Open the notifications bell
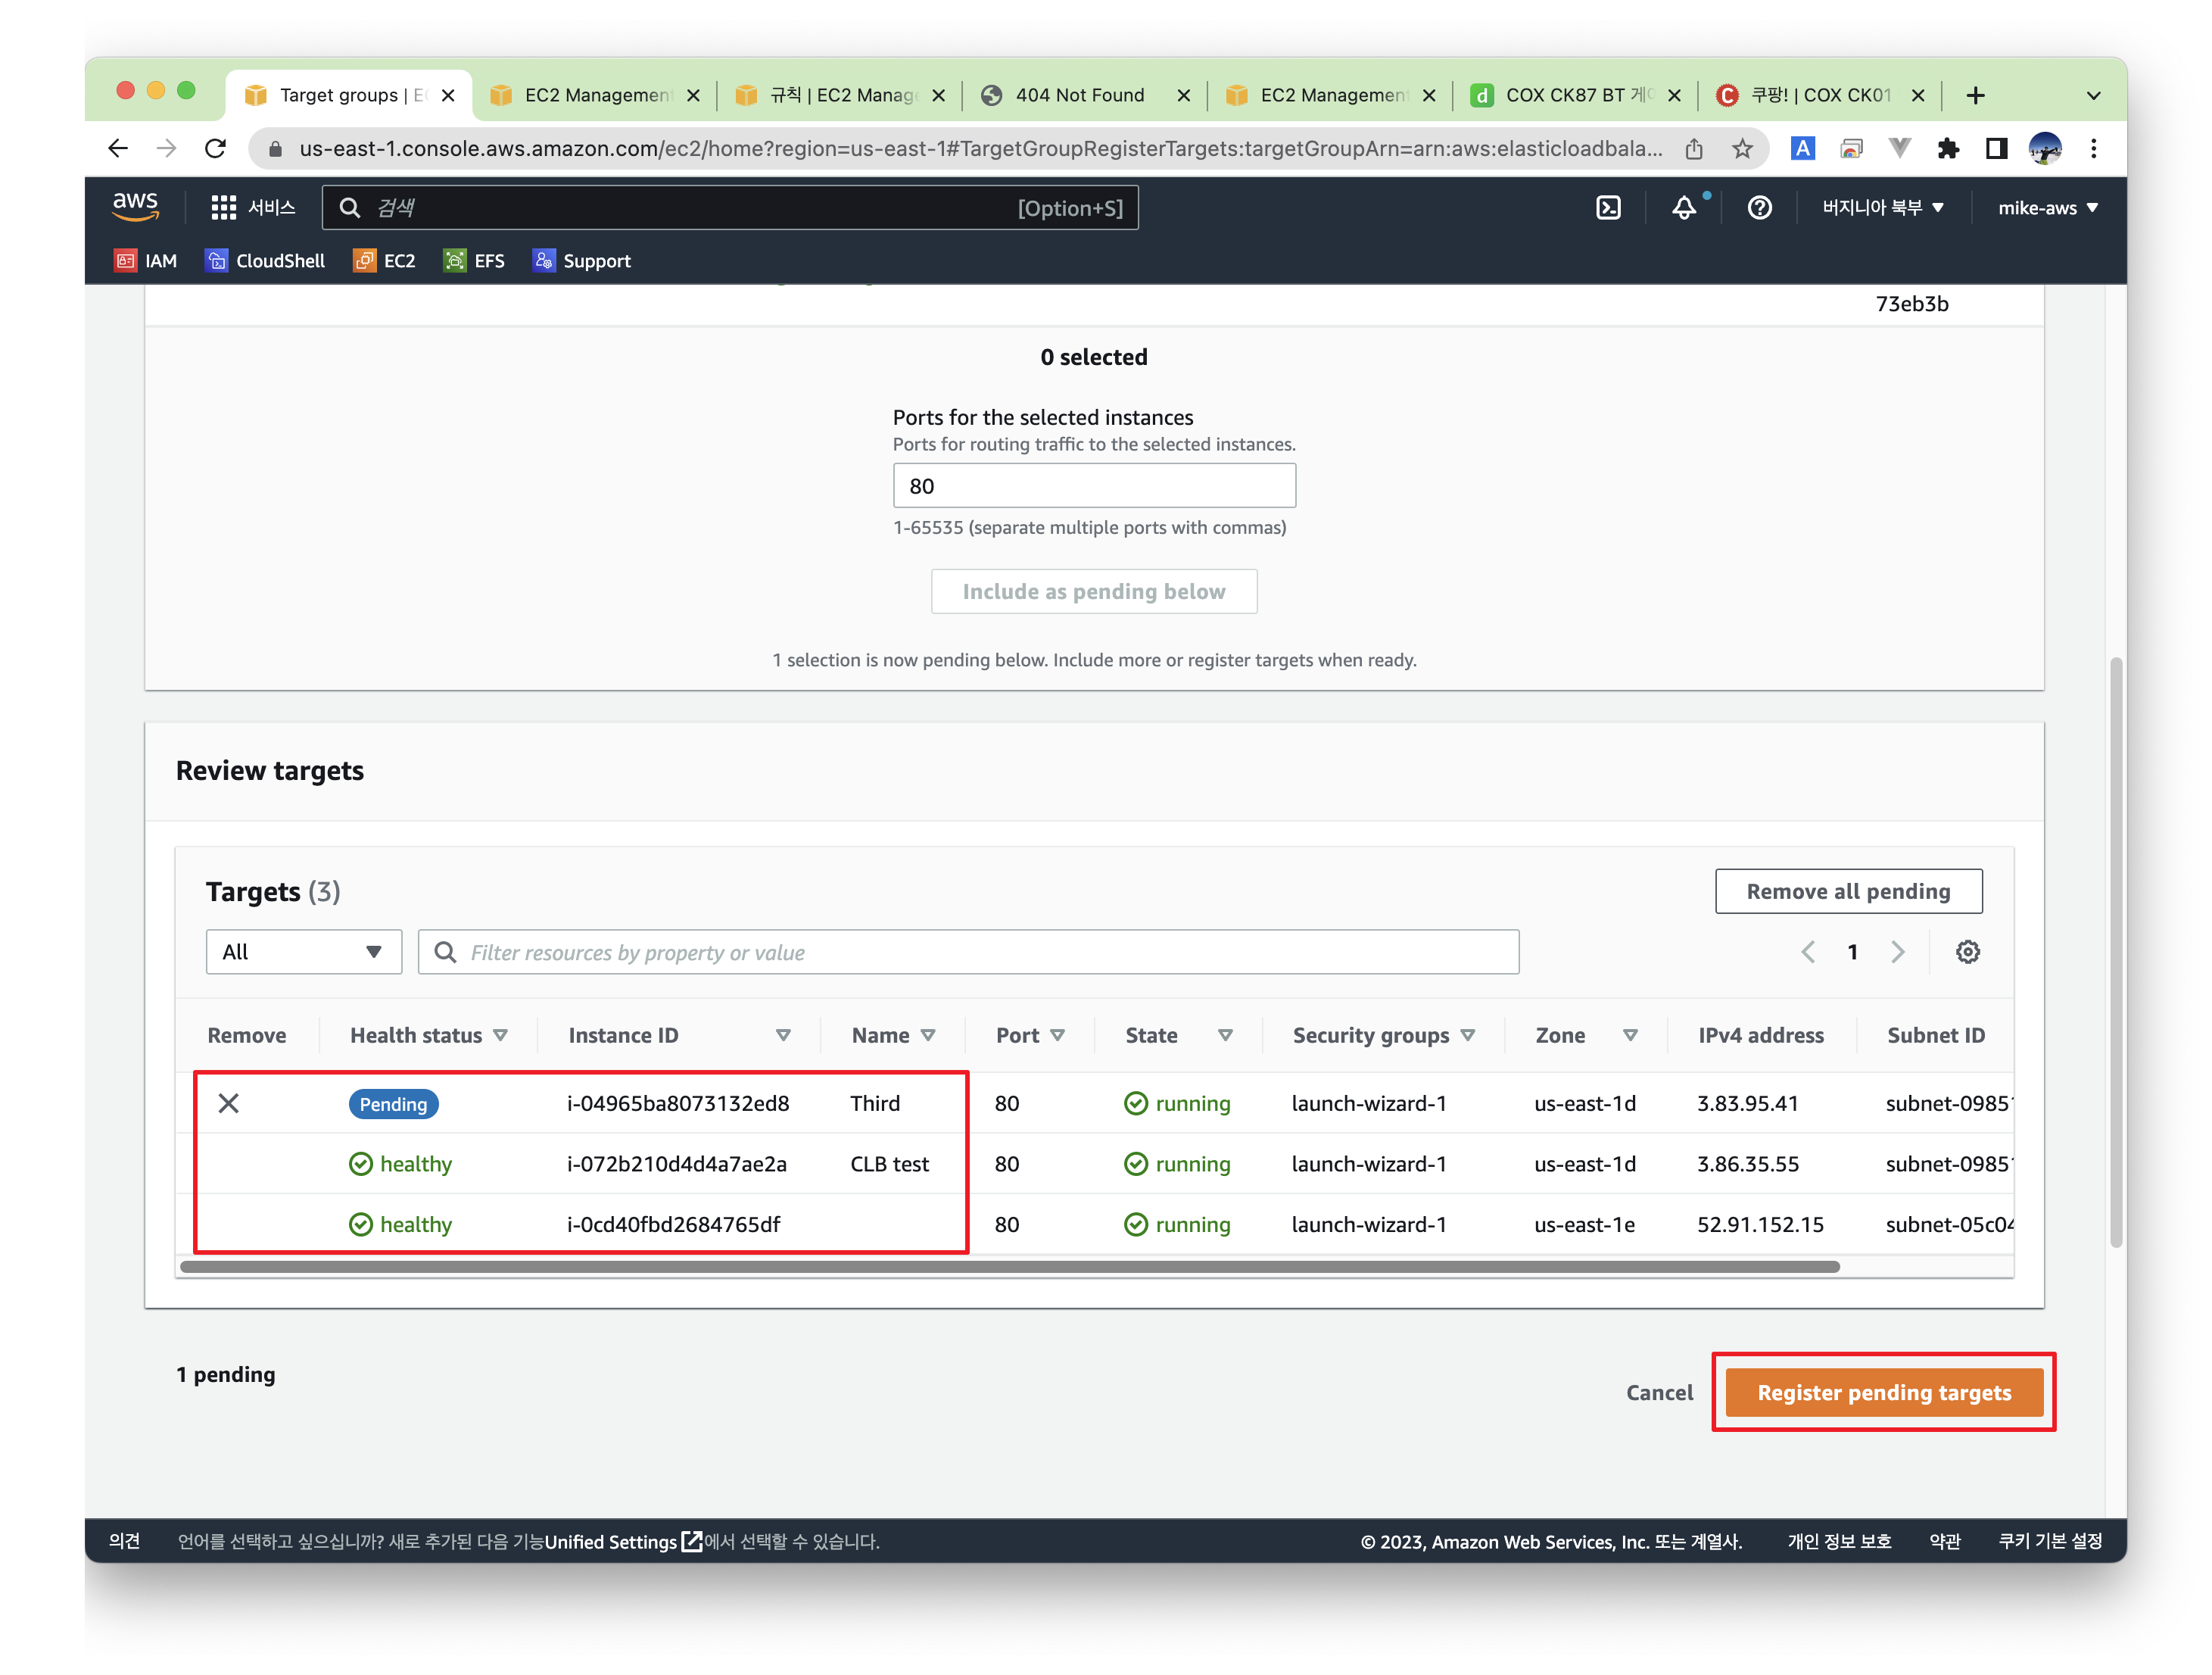Screen dimensions: 2212x1675 (x=1684, y=208)
